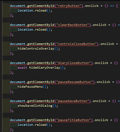Click onclick on the clearBackButton line
Image resolution: width=120 pixels, height=132 pixels.
coord(100,25)
